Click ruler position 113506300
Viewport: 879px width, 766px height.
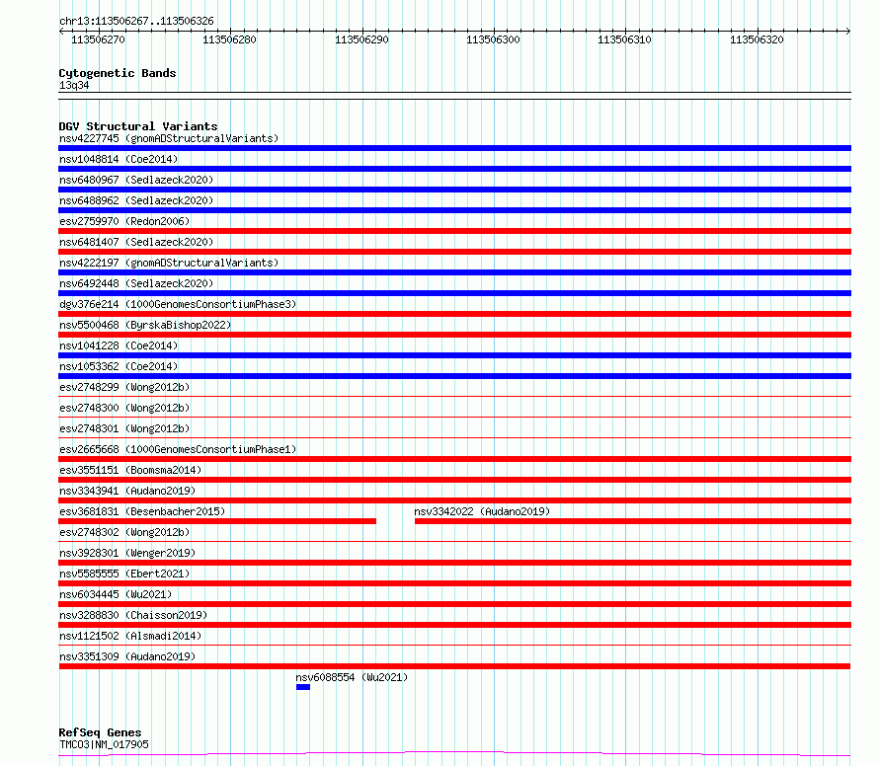[493, 39]
